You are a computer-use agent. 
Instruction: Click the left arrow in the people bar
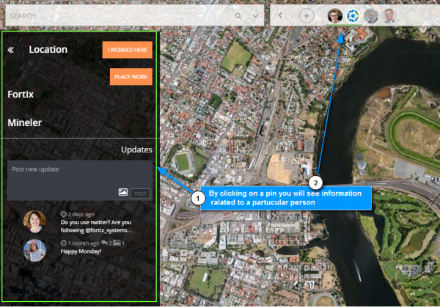tap(280, 15)
